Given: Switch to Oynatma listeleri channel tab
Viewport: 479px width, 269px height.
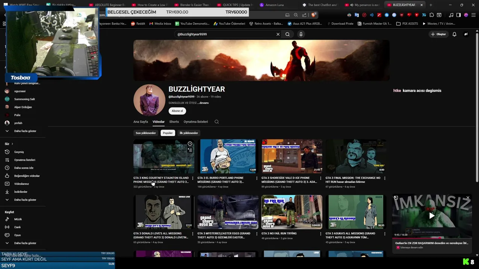Looking at the screenshot, I should coord(196,122).
